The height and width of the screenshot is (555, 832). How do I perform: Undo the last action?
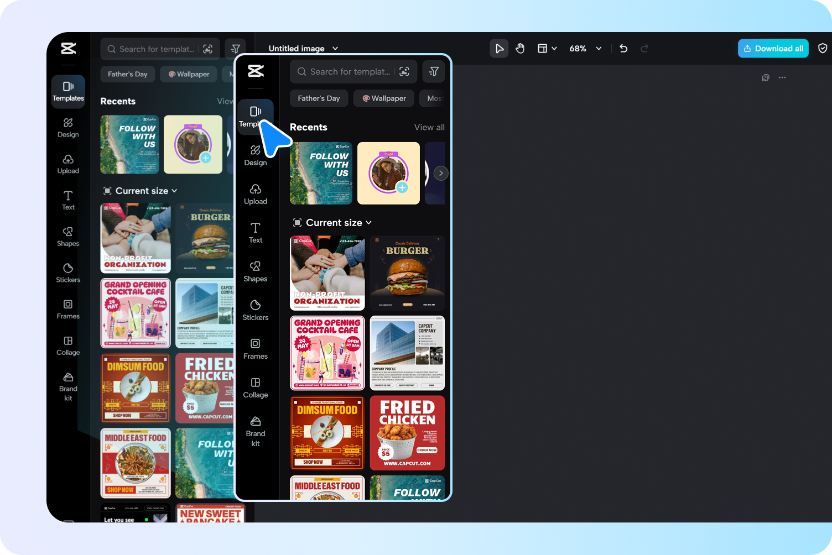[x=623, y=48]
